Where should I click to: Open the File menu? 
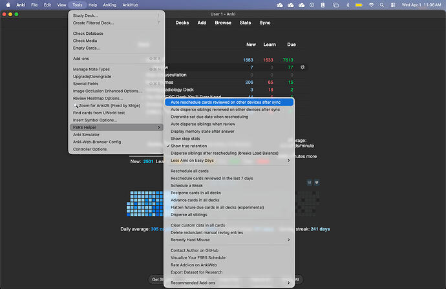34,5
